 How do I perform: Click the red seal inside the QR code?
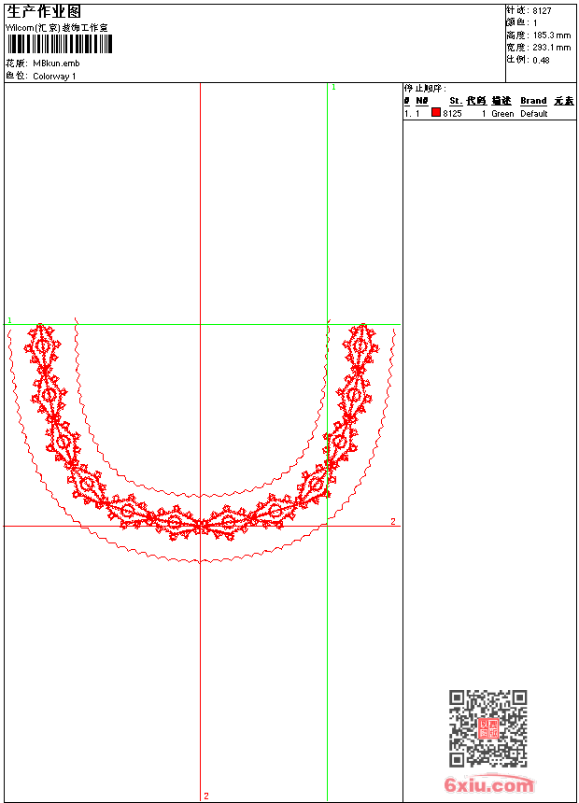point(487,728)
